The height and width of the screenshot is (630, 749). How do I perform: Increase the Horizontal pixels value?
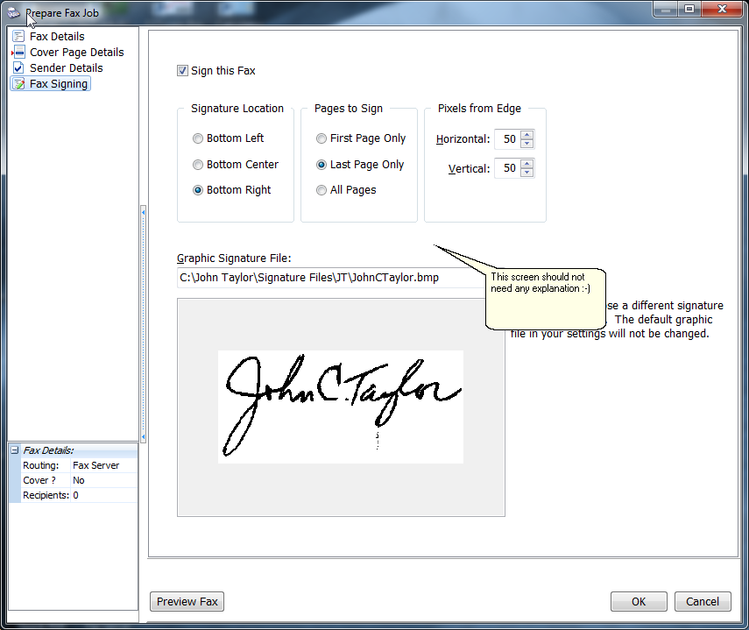click(x=526, y=135)
